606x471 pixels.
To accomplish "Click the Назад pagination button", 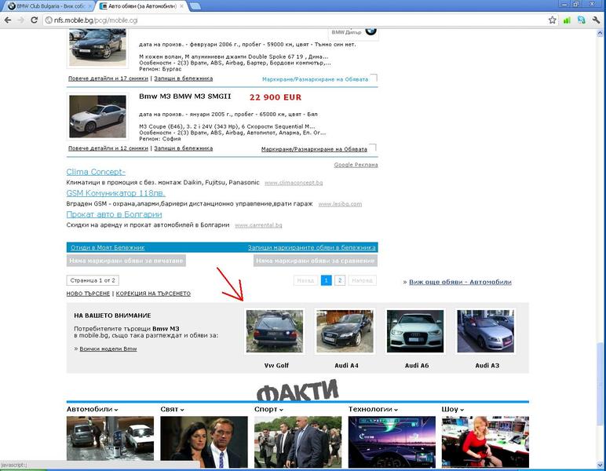I will tap(305, 280).
